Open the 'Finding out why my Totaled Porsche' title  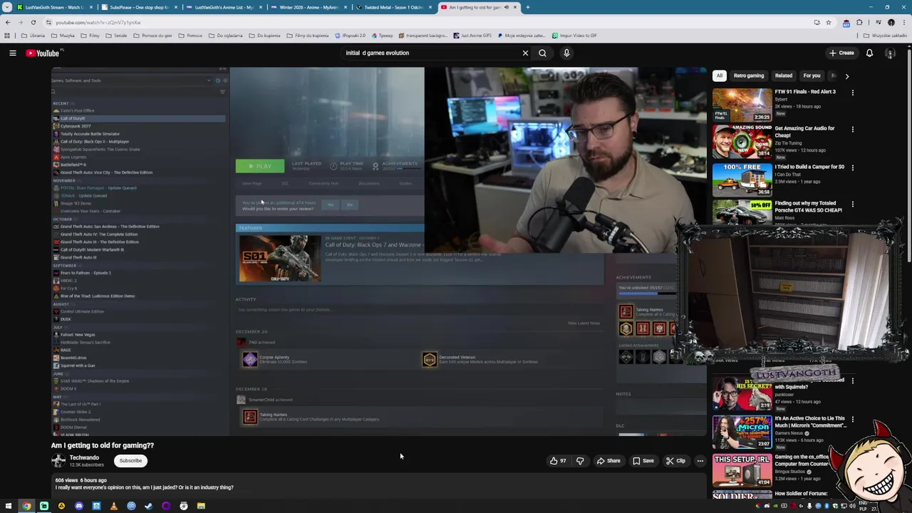(809, 207)
